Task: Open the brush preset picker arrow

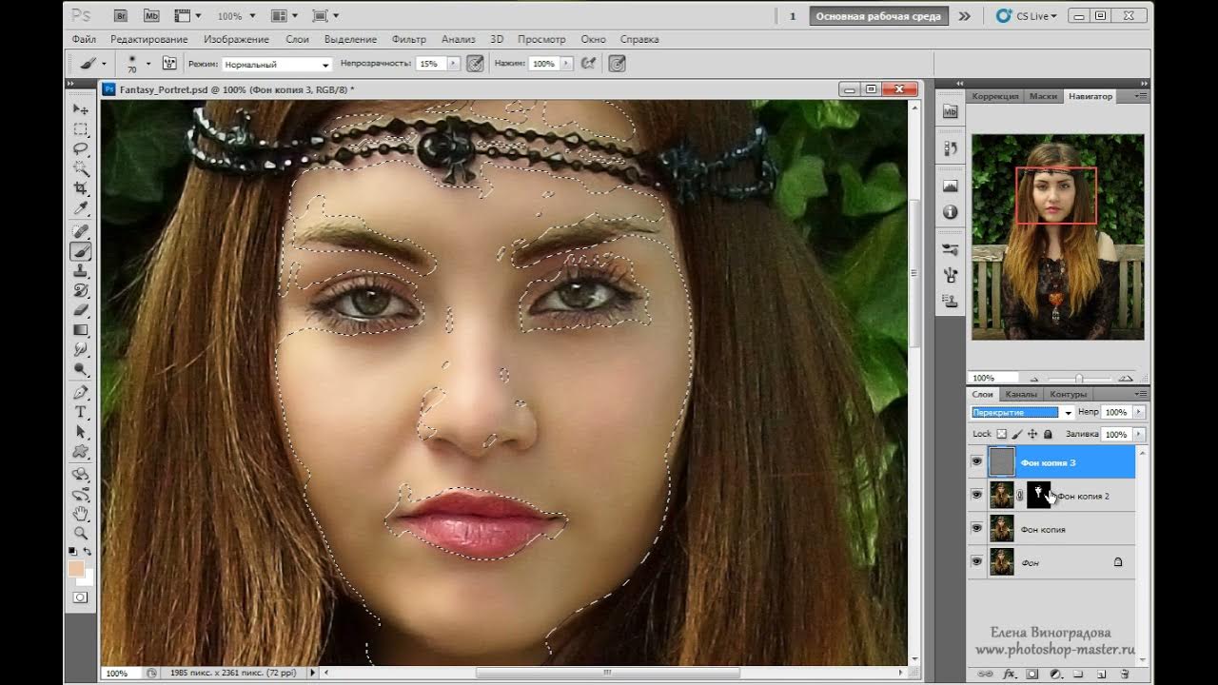Action: click(148, 64)
